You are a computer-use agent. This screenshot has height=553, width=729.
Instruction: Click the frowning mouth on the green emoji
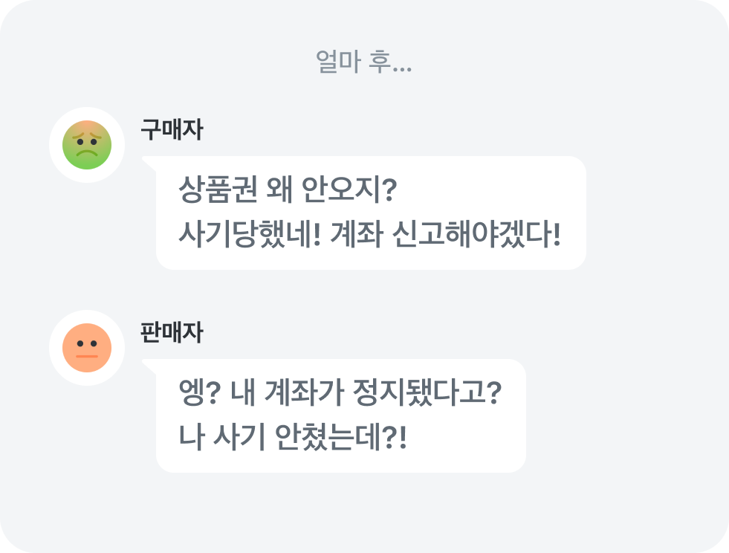tap(86, 153)
